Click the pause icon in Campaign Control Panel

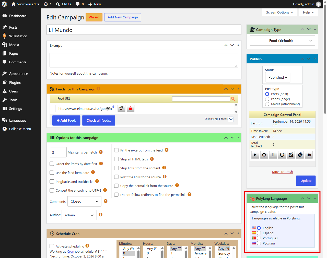pyautogui.click(x=273, y=155)
